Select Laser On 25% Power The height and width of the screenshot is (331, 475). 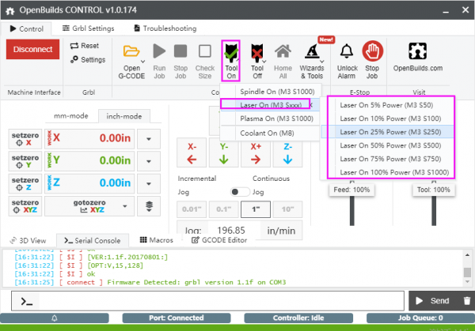point(387,132)
